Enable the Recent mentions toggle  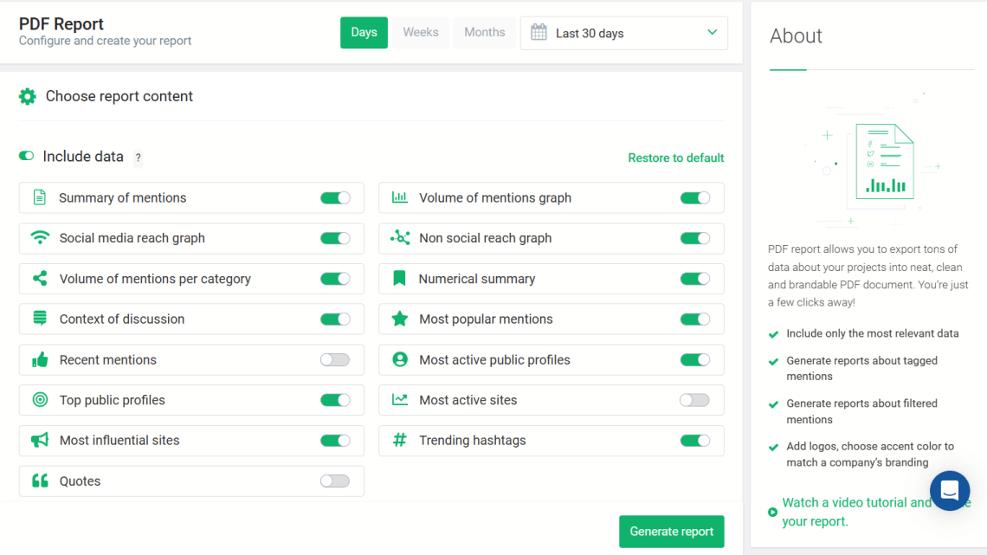[335, 360]
